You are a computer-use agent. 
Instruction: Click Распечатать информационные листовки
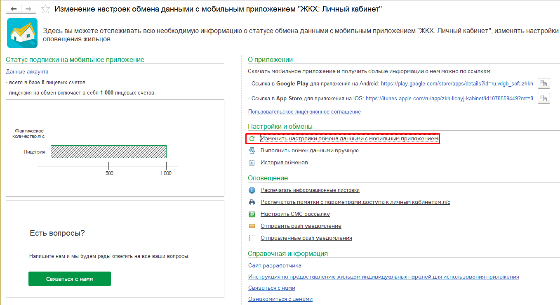[310, 190]
